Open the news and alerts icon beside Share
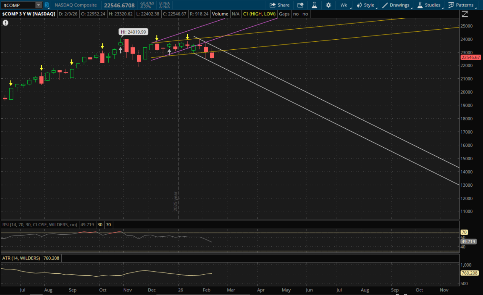 pos(300,5)
